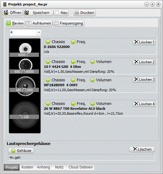Click the 600/6000 bandpass filter label
The image size is (163, 174).
pyautogui.click(x=24, y=72)
